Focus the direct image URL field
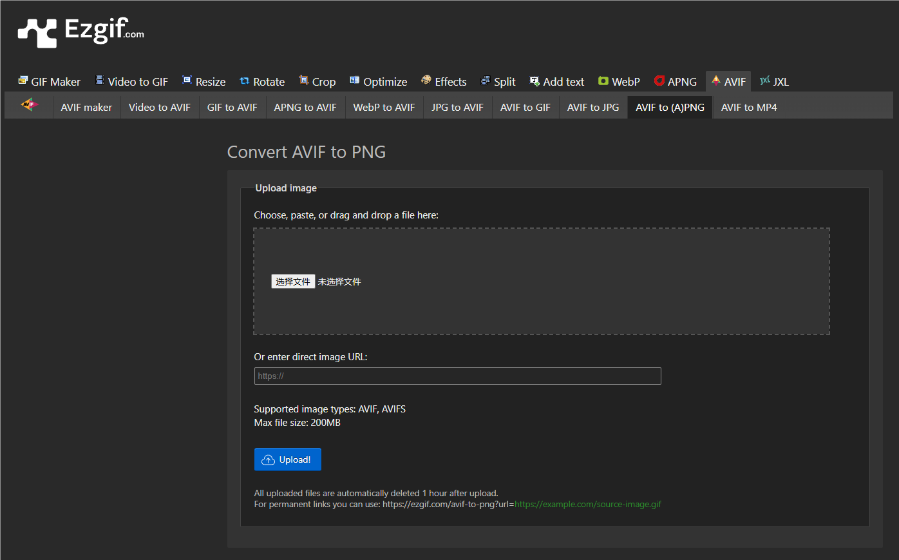The width and height of the screenshot is (899, 560). [457, 376]
